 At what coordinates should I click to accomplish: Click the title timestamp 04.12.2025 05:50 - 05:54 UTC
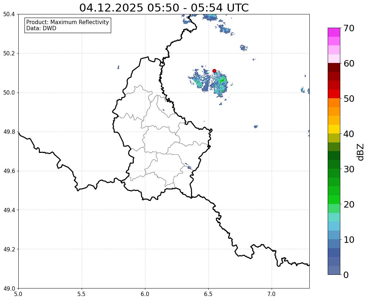click(164, 8)
